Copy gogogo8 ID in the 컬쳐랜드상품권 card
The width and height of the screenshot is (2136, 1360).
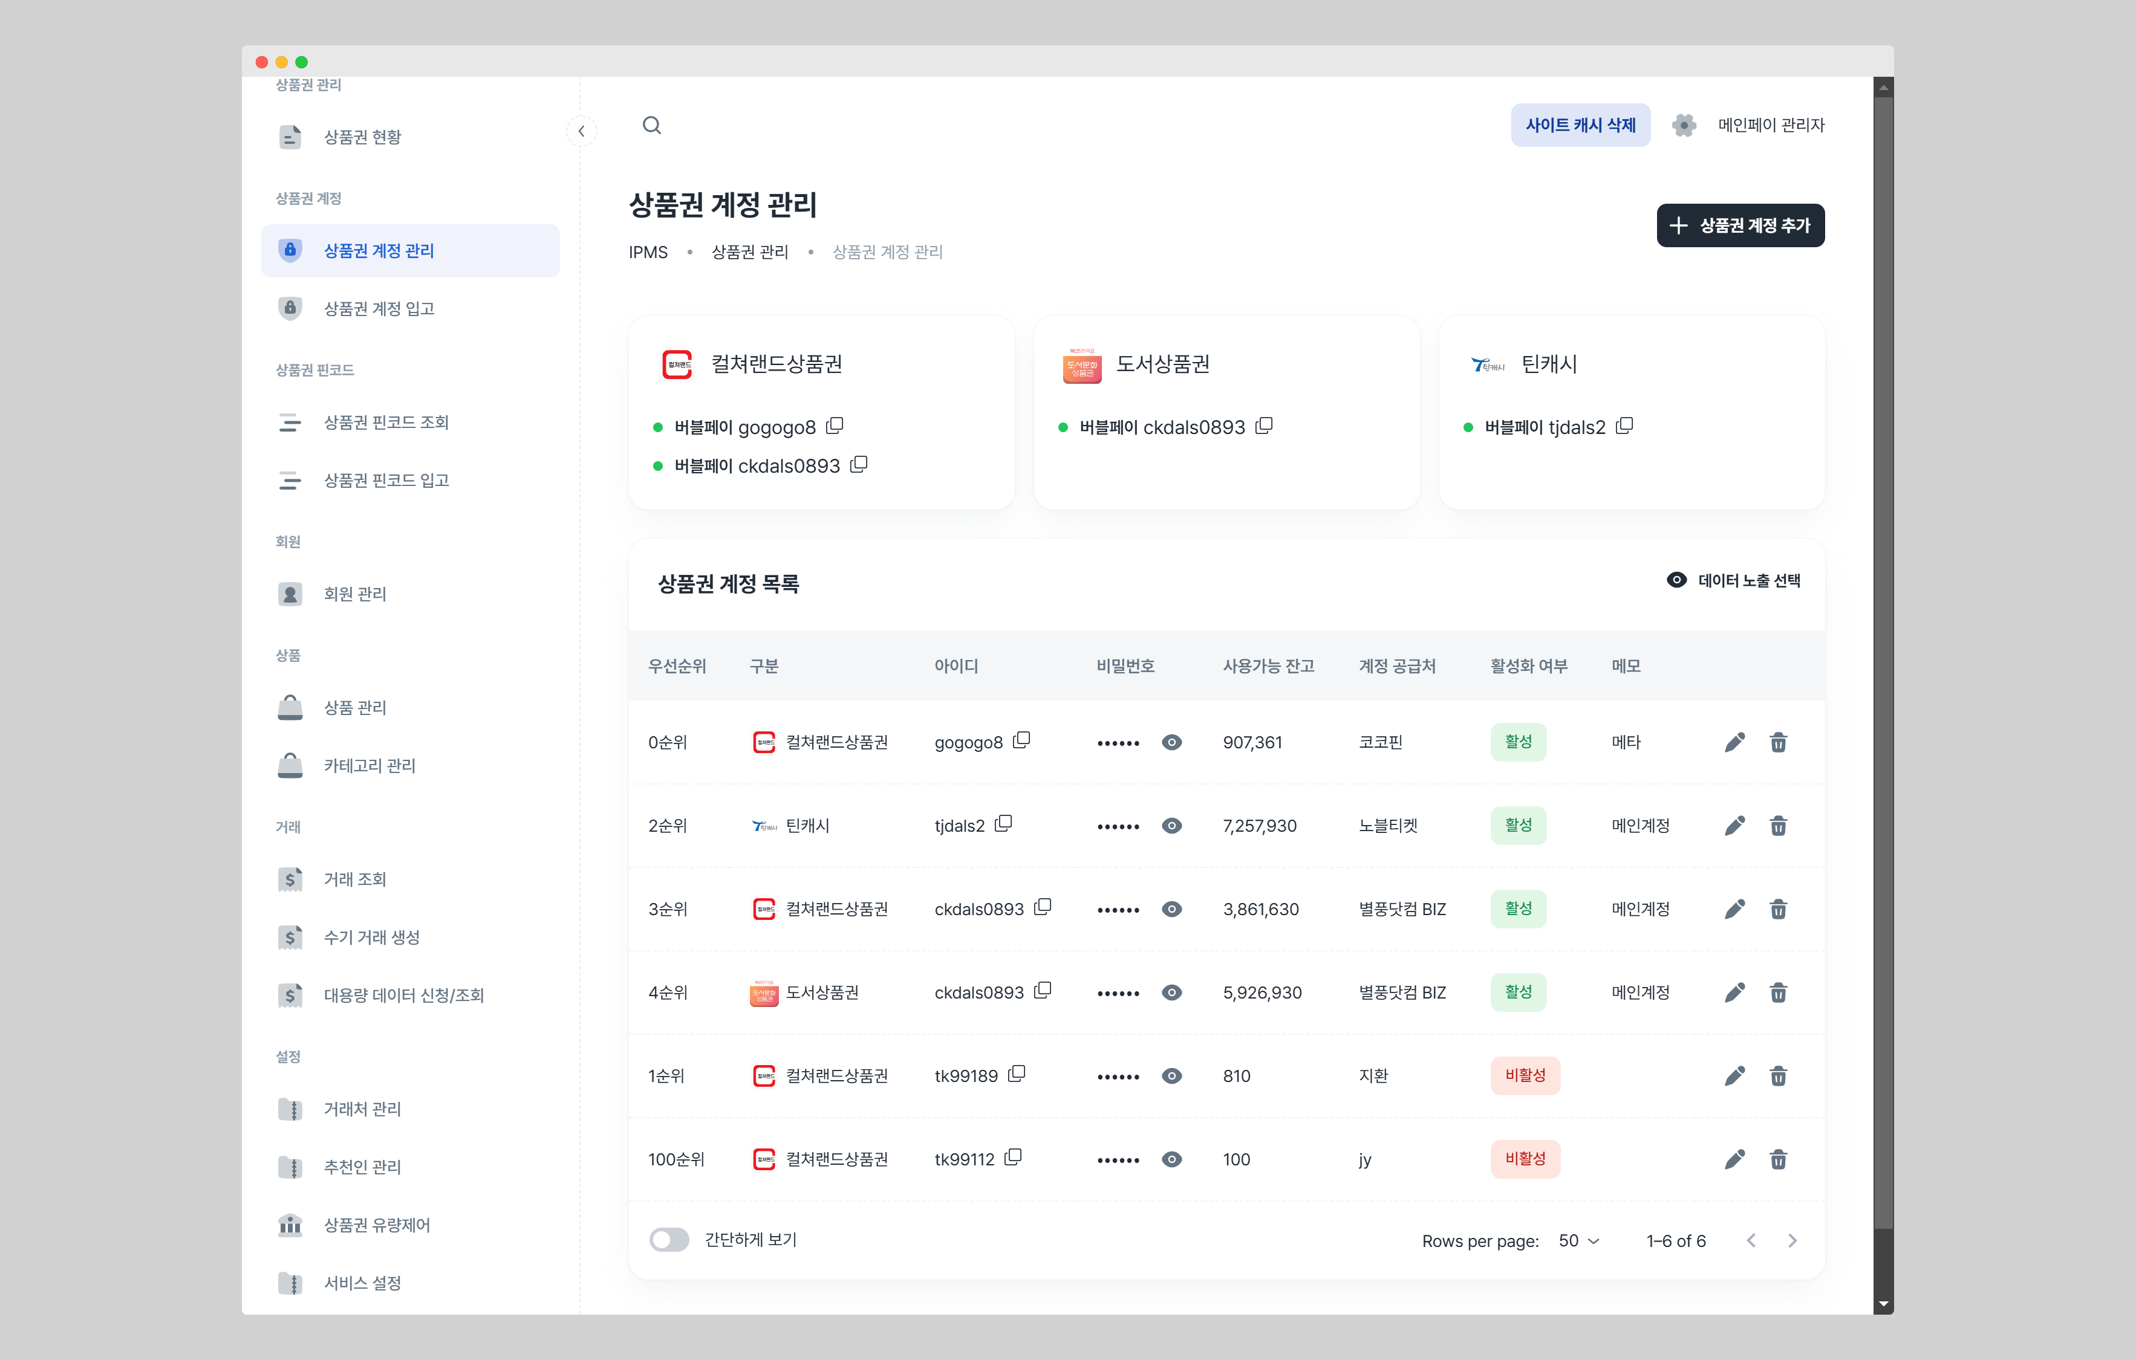pos(835,427)
